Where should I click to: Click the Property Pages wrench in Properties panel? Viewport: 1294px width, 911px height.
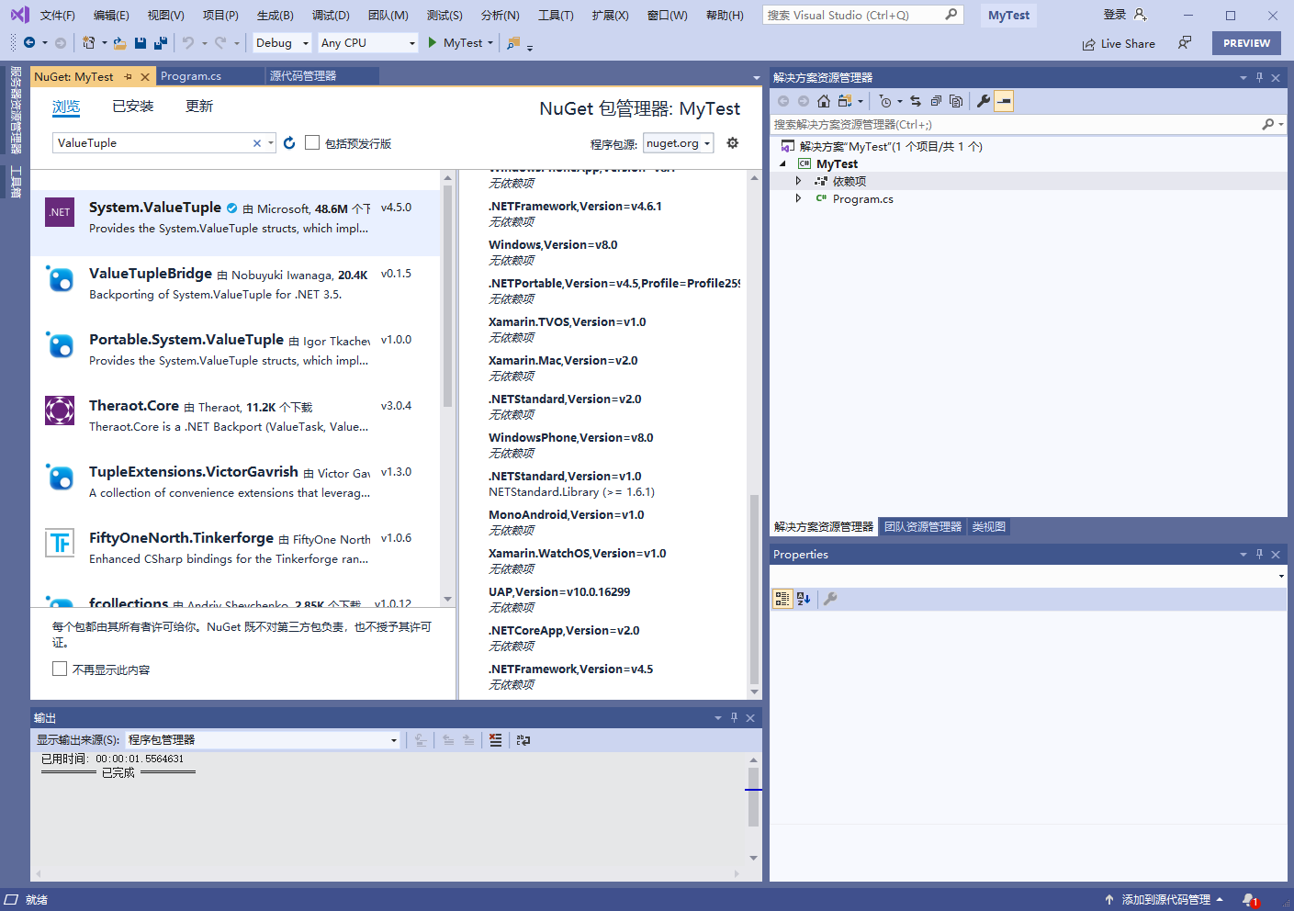click(830, 599)
